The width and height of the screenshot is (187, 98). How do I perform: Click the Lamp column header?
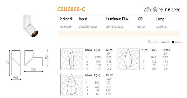tap(160, 19)
